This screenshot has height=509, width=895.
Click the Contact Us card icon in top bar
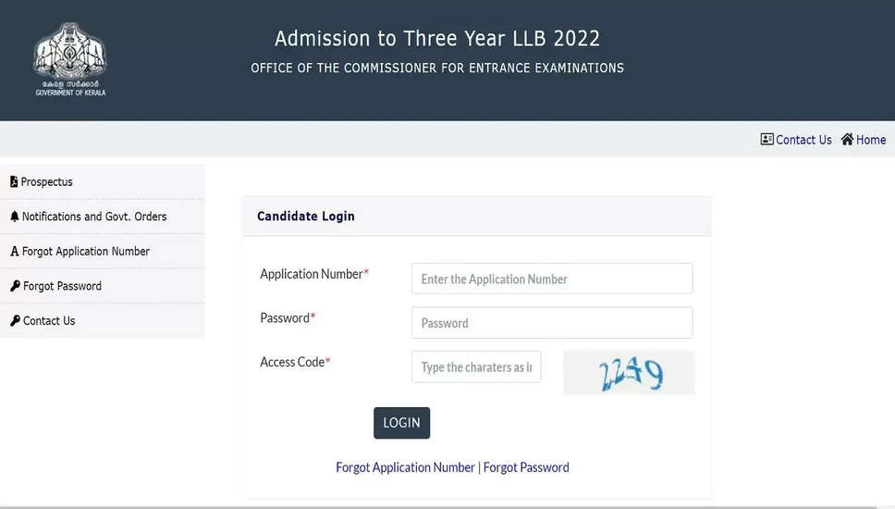[x=766, y=140]
